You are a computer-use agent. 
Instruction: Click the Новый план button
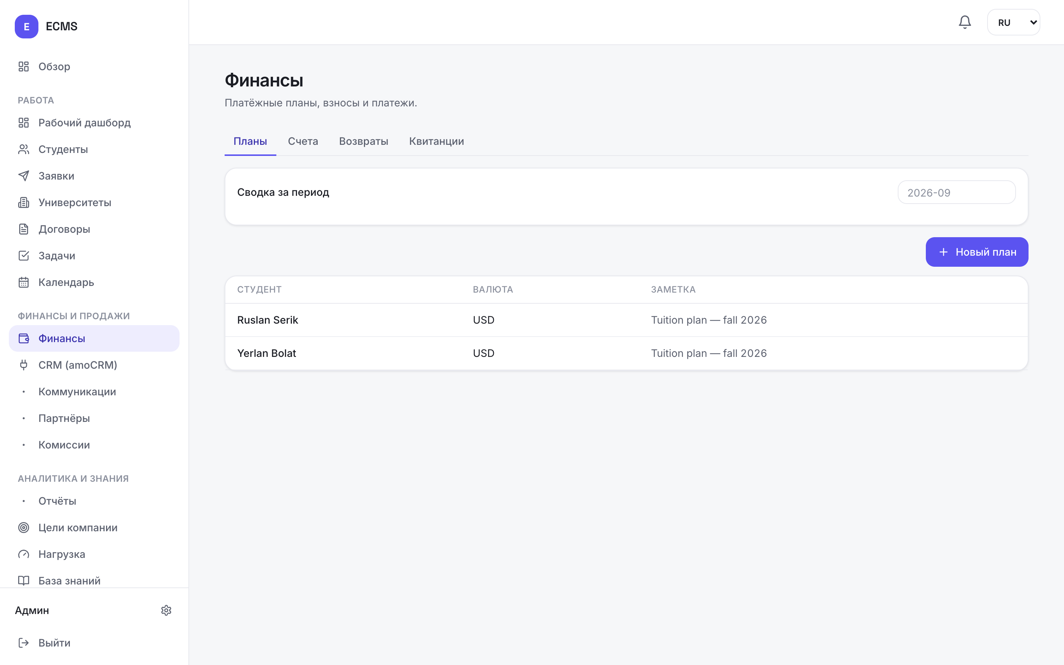[x=977, y=252]
